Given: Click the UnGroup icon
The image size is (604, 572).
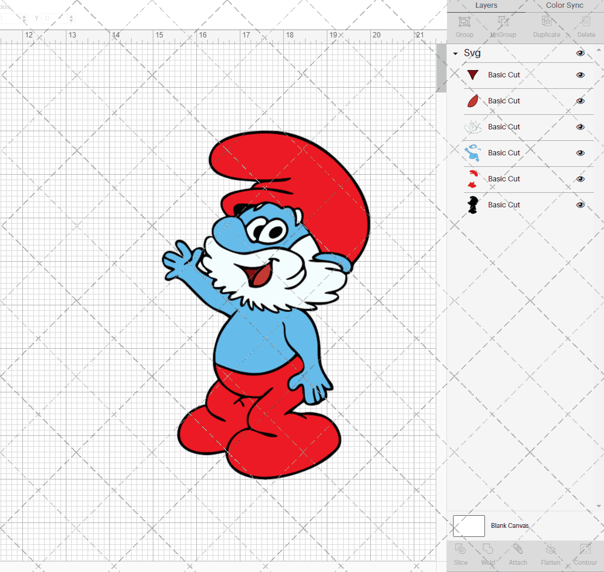Looking at the screenshot, I should click(503, 22).
